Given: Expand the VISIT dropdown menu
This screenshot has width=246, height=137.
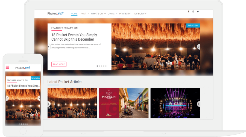Looking at the screenshot, I should (85, 14).
